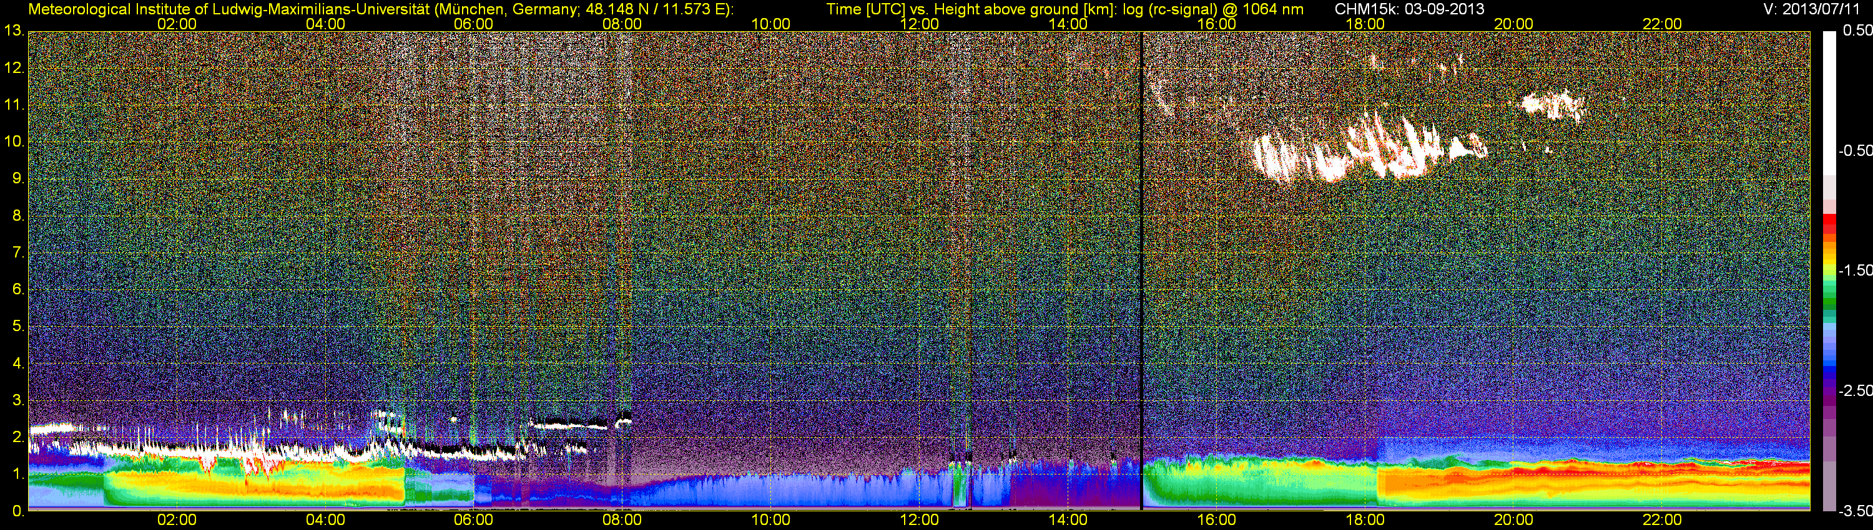Click the -2.50 value on the color scale
The image size is (1873, 530).
click(1855, 390)
